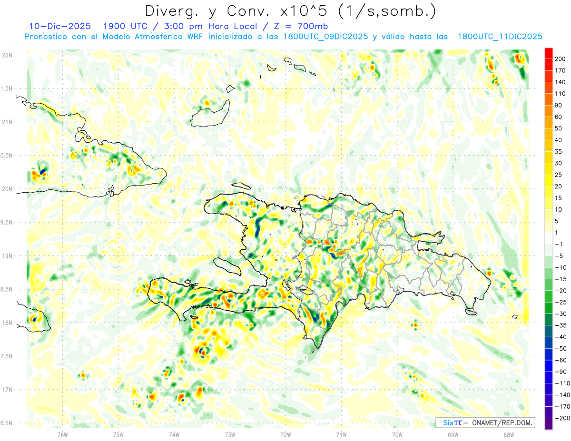Select the '-25' color scale value
This screenshot has height=441, width=571.
click(x=561, y=302)
